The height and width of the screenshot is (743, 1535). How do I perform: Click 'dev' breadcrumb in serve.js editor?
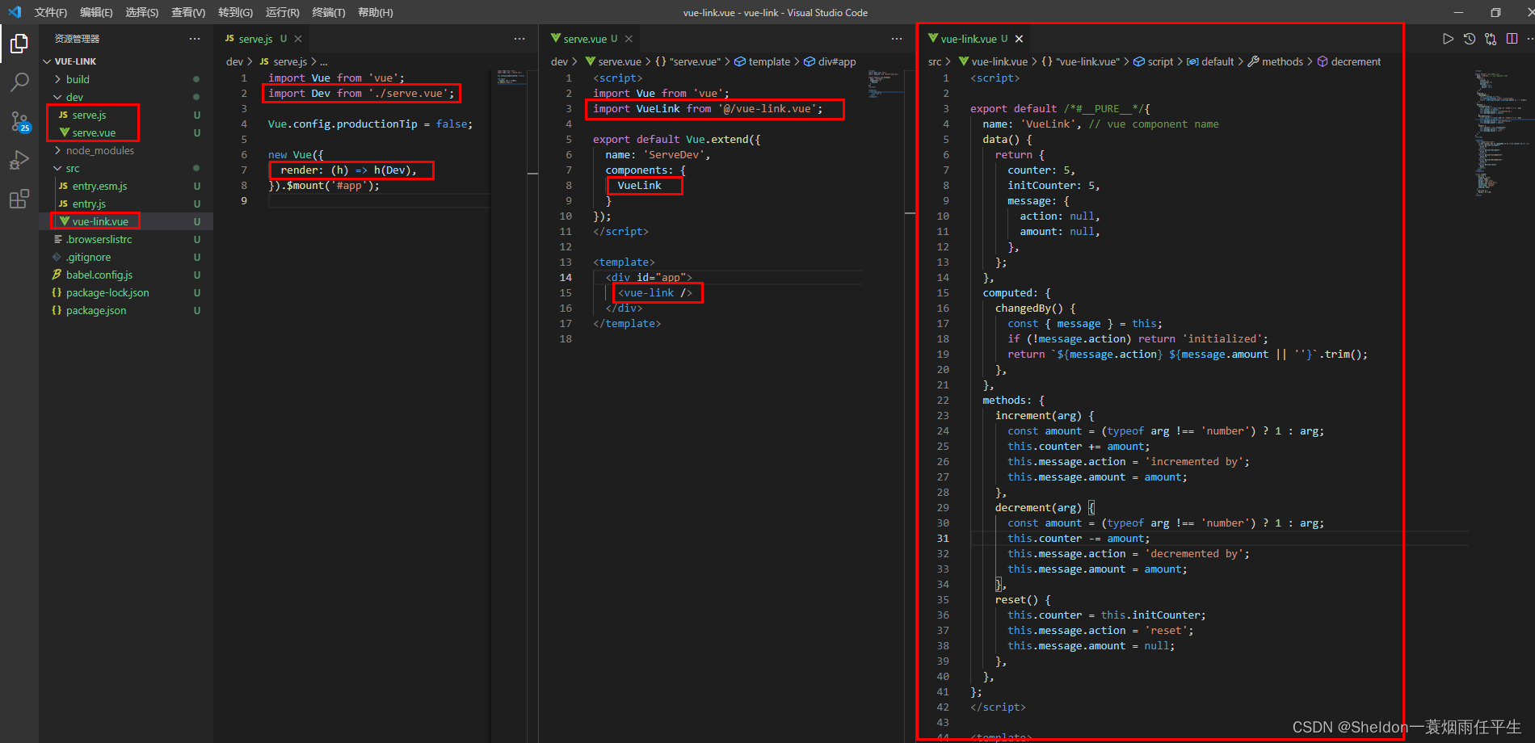pos(234,61)
